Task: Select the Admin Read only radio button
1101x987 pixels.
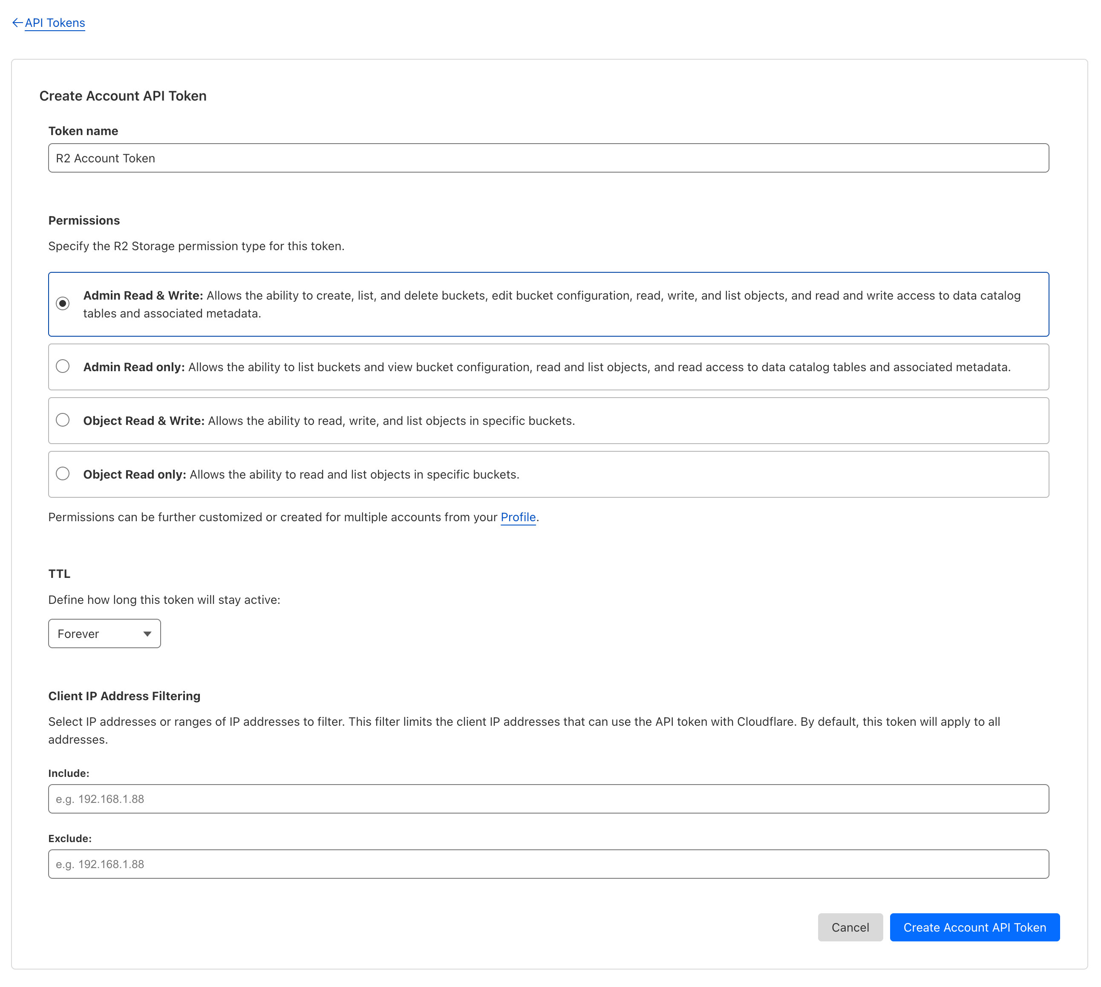Action: (x=63, y=367)
